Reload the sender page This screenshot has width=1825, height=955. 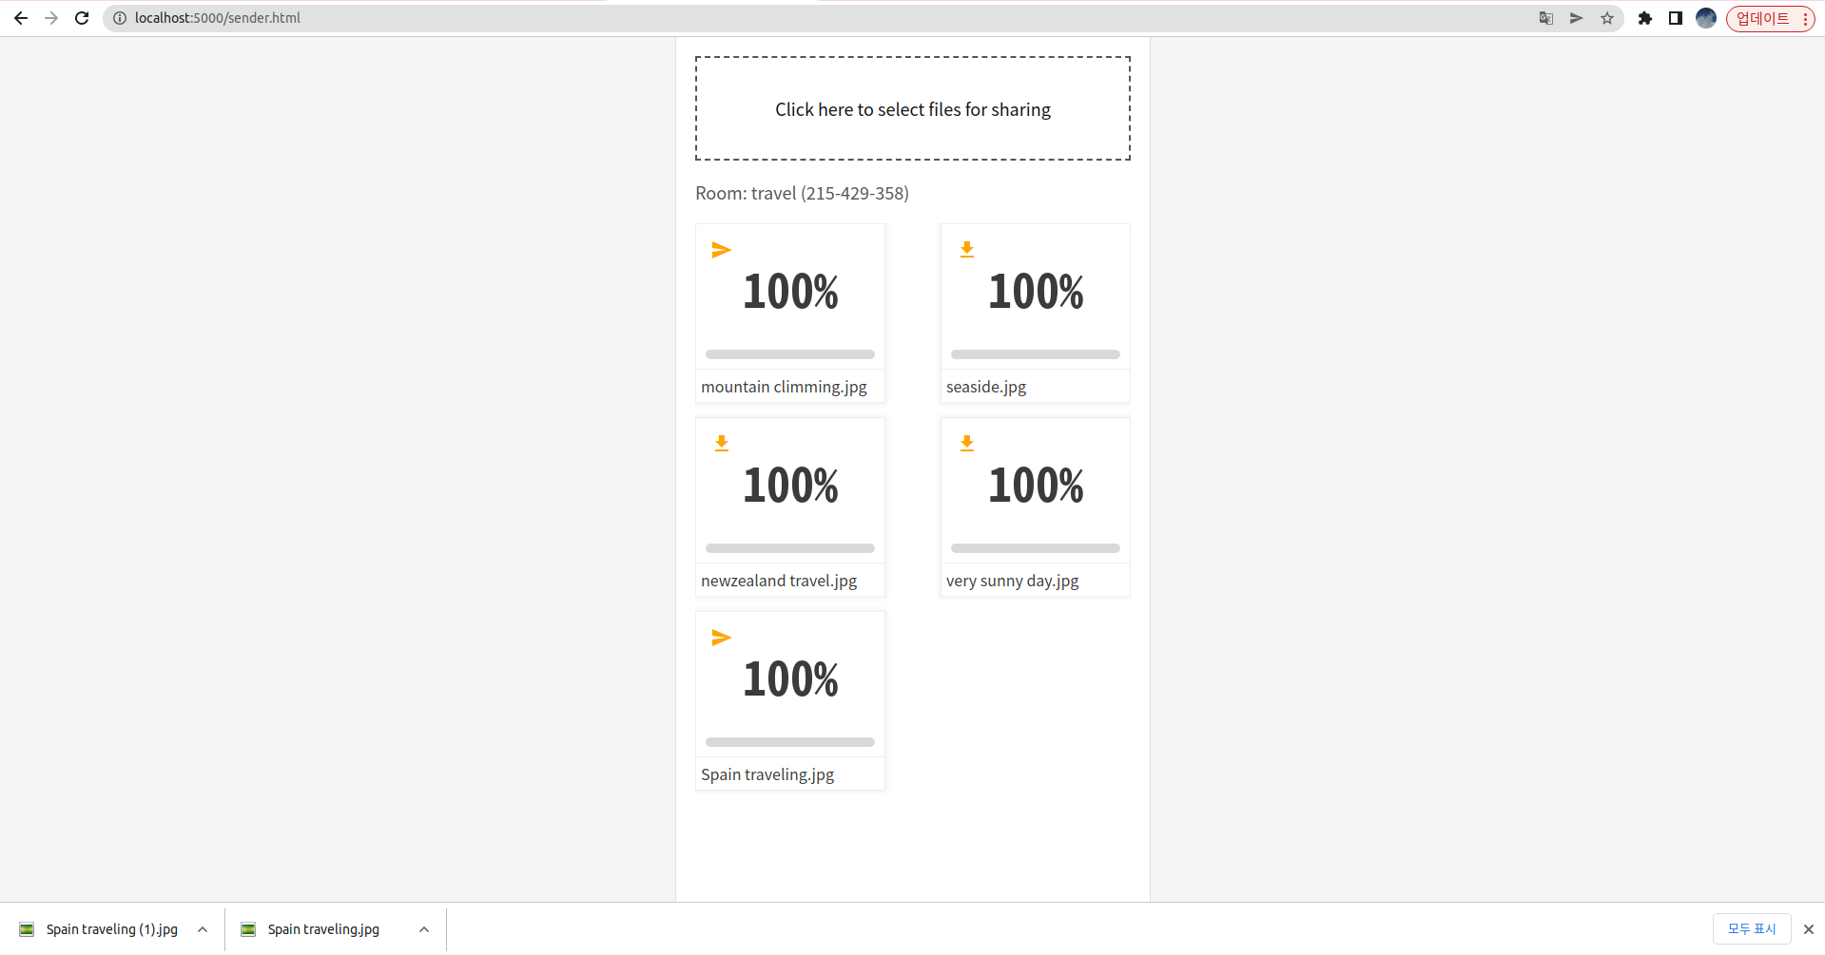click(x=82, y=18)
